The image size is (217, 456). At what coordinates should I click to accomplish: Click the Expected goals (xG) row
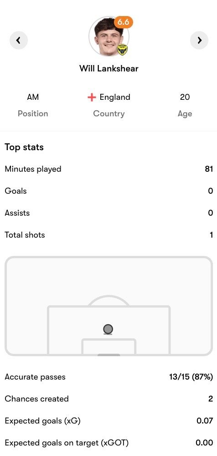click(x=108, y=421)
